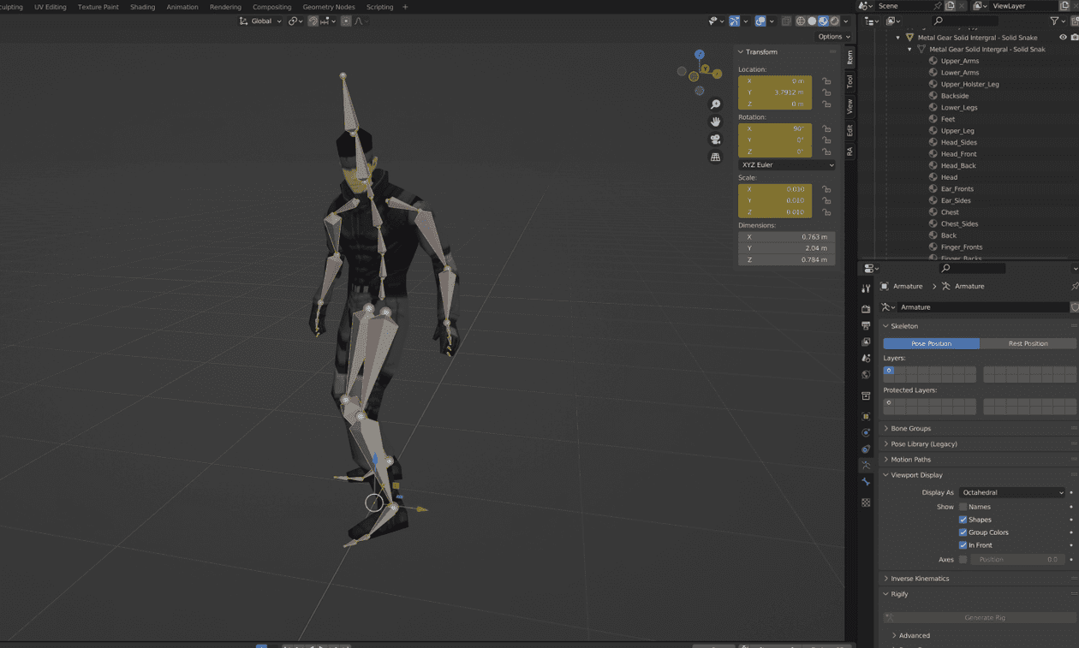
Task: Switch perspective/orthographic with the grid gizmo
Action: coord(716,158)
